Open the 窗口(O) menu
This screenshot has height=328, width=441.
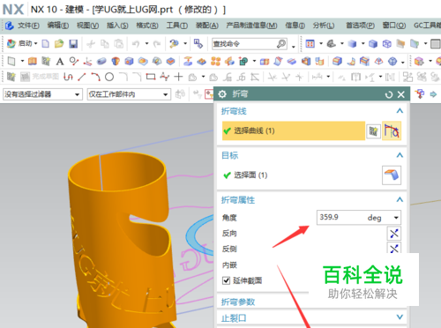[x=394, y=26]
